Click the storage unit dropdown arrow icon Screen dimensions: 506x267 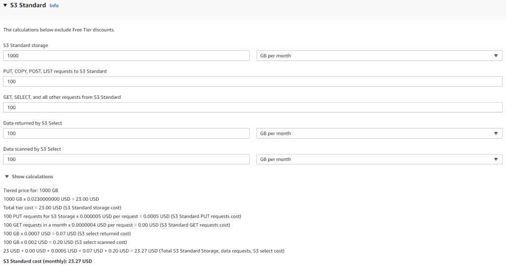coord(496,56)
